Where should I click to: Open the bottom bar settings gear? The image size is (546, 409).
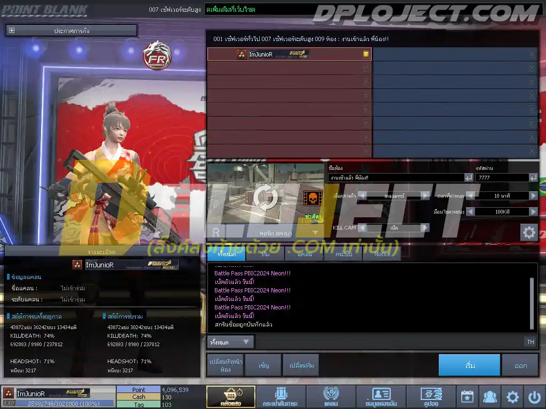(x=512, y=396)
